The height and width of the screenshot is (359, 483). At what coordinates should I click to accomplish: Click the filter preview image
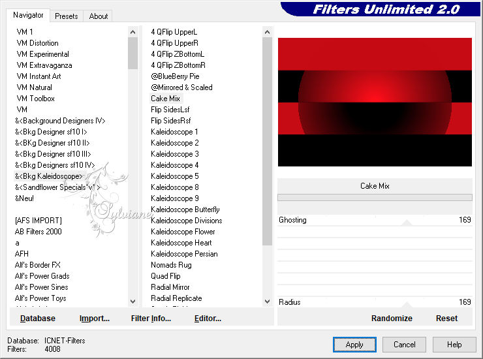[375, 102]
